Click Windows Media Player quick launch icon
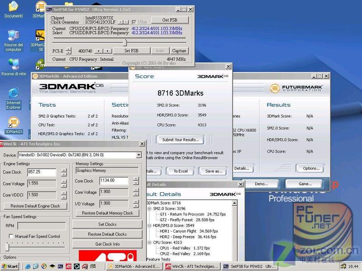362x271 pixels. click(x=44, y=266)
